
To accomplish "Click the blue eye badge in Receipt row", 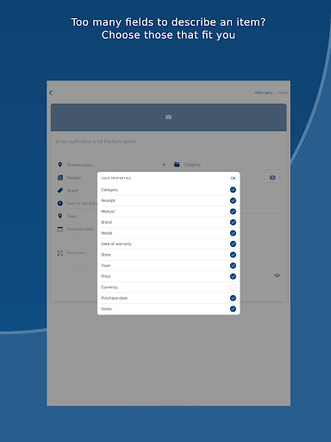I will (272, 178).
